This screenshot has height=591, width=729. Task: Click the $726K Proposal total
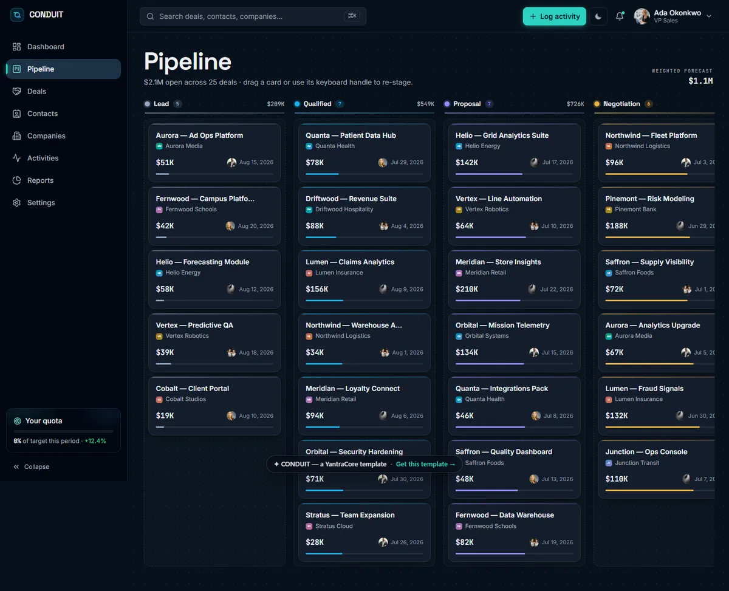coord(575,104)
